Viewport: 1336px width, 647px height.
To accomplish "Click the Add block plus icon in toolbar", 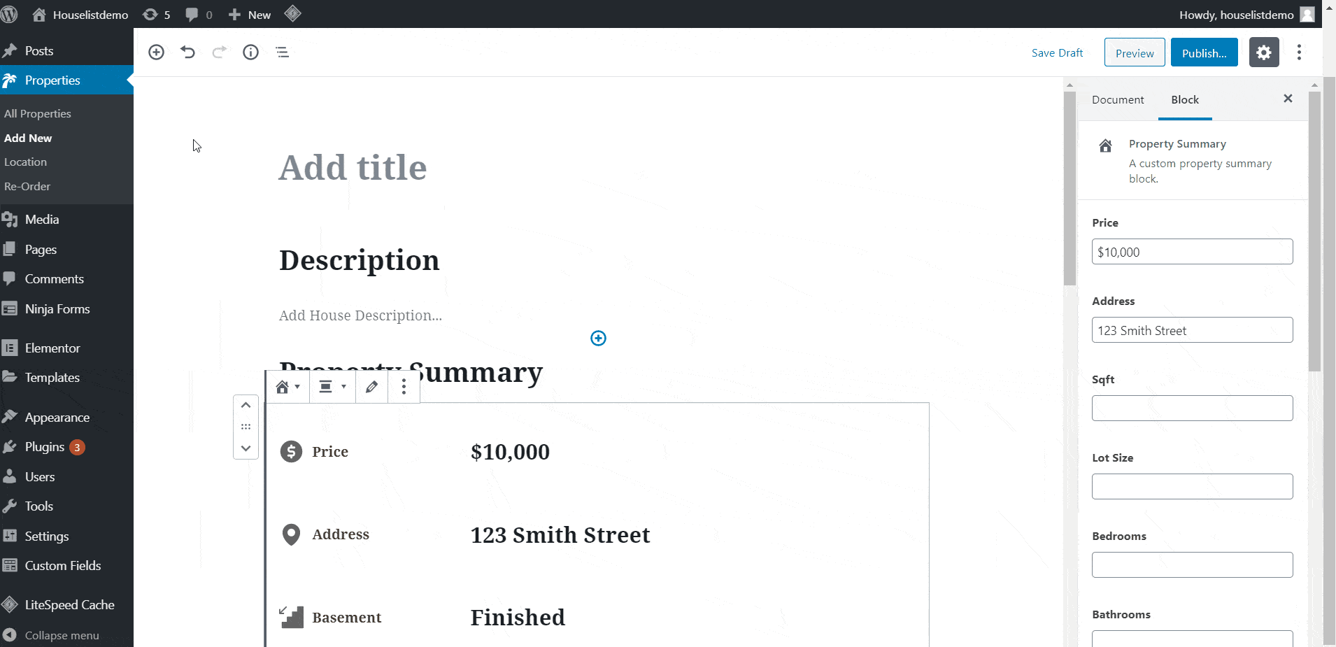I will click(x=157, y=52).
